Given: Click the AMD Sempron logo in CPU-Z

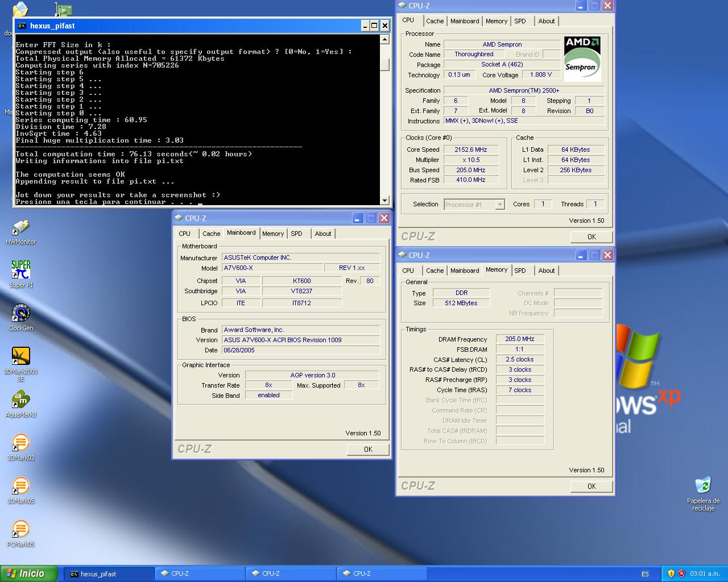Looking at the screenshot, I should coord(582,58).
